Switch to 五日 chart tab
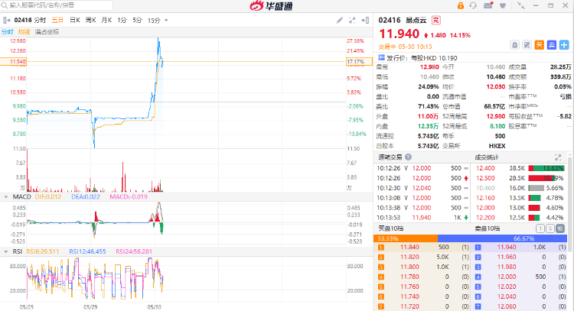The width and height of the screenshot is (574, 311). (x=57, y=20)
